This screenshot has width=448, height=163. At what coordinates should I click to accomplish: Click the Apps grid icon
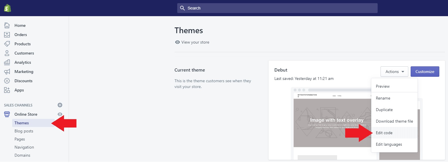[x=7, y=90]
